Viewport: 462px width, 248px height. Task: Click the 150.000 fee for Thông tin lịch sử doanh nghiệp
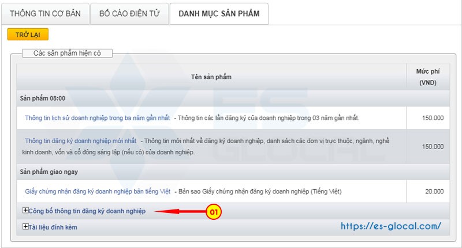[x=433, y=118]
